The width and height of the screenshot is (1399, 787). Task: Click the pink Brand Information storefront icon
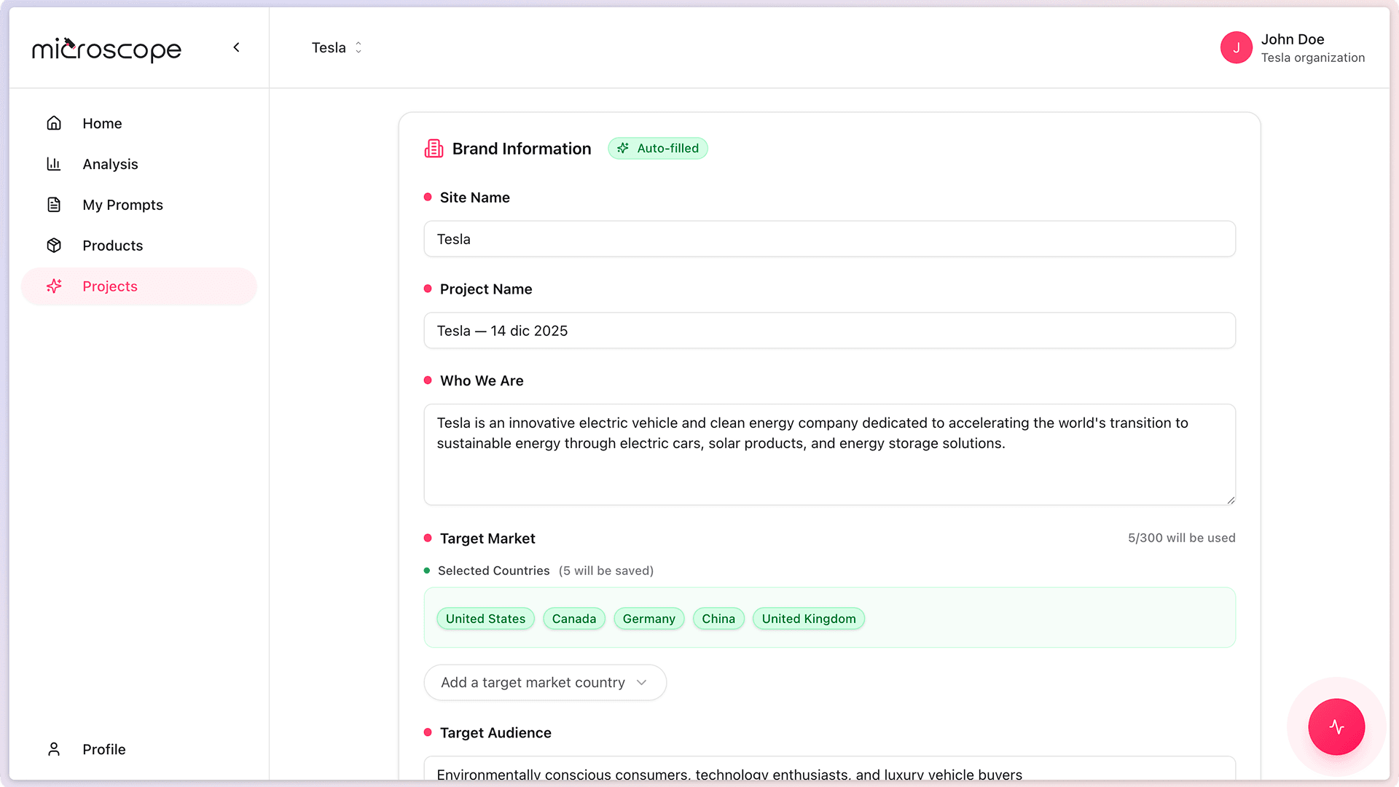click(x=434, y=148)
